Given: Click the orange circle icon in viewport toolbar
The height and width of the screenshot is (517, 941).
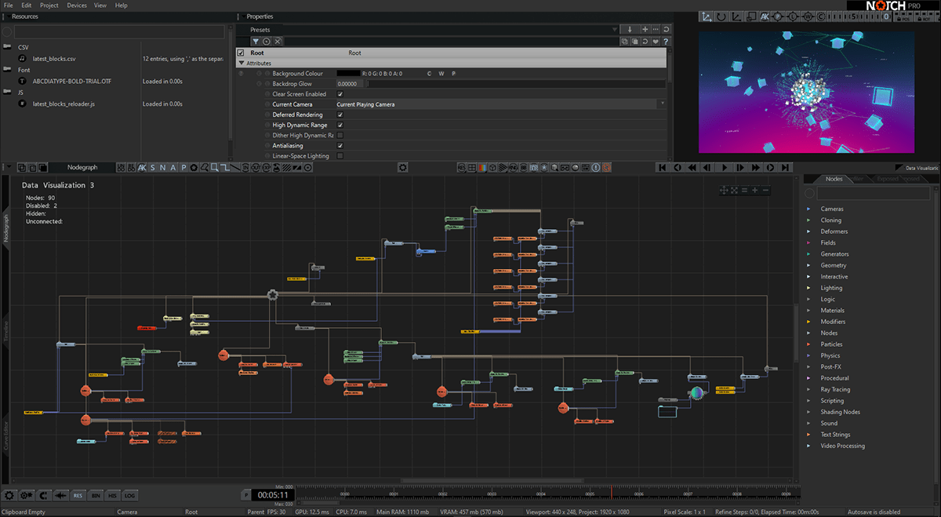Looking at the screenshot, I should [x=605, y=167].
